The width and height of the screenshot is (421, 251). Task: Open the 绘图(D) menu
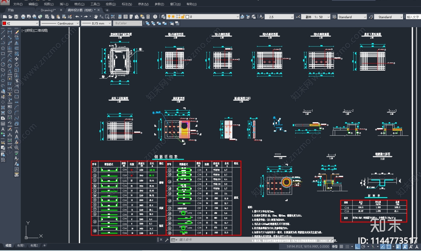tap(111, 4)
